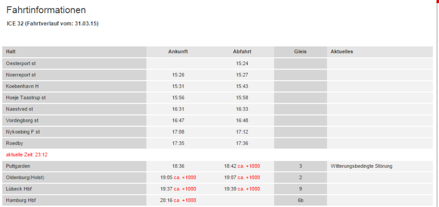
Task: Select the Vordingborg st stop
Action: pos(22,121)
